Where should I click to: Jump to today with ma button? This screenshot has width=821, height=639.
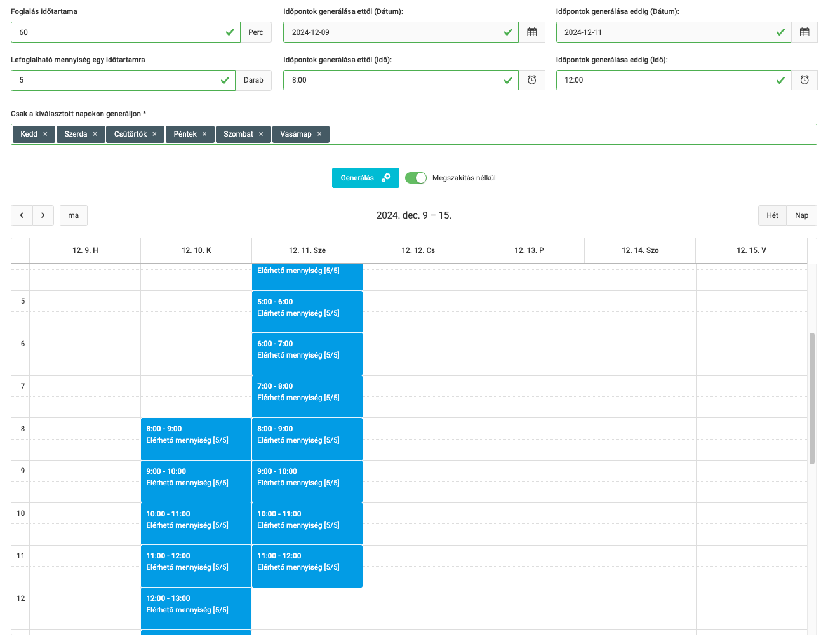point(74,215)
